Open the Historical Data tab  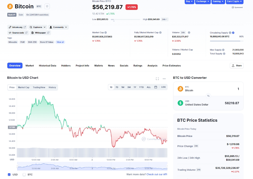click(x=48, y=65)
